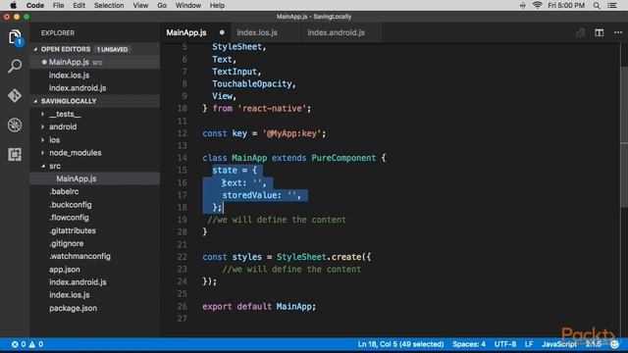The width and height of the screenshot is (628, 353).
Task: Open the macOS notification center icon
Action: pos(612,5)
